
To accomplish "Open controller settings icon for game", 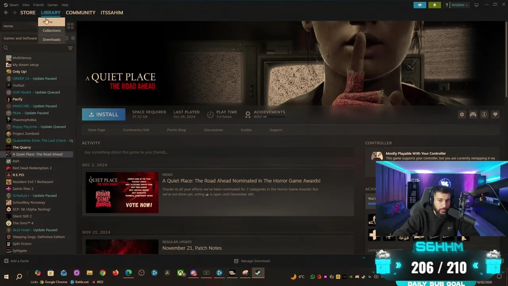I will click(473, 114).
